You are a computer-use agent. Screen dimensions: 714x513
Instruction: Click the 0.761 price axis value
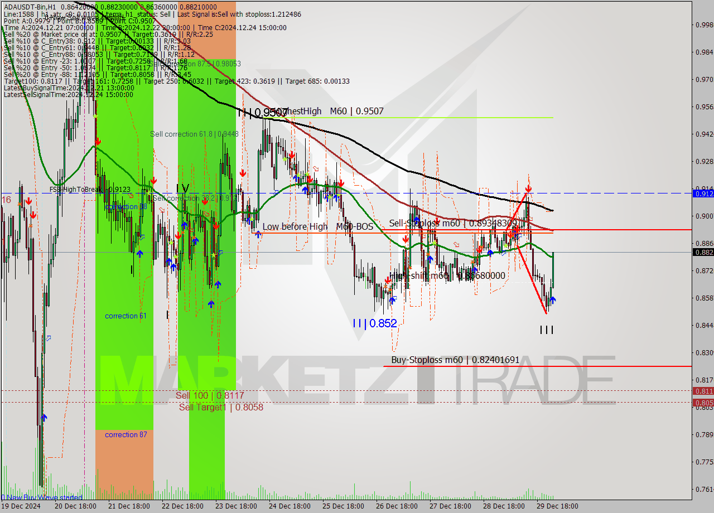(704, 489)
